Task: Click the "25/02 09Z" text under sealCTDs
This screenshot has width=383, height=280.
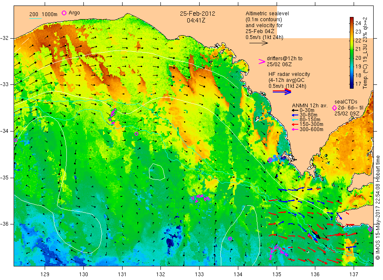Action: [346, 114]
